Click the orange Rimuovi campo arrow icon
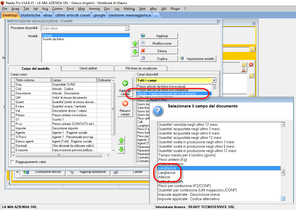 [125, 103]
